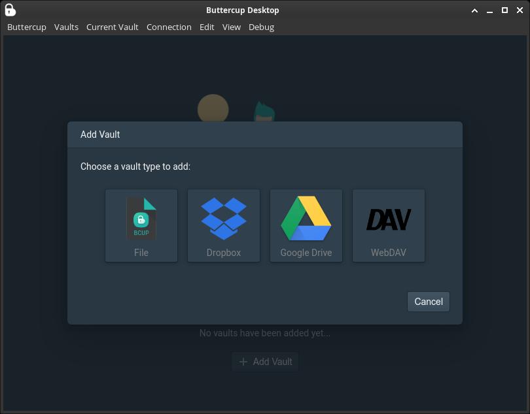Roll up window using title bar arrow

tap(474, 10)
